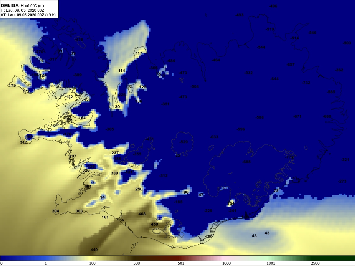Click the map value "164"
The width and height of the screenshot is (355, 266).
click(x=82, y=118)
